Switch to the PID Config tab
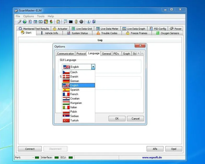 [158, 29]
